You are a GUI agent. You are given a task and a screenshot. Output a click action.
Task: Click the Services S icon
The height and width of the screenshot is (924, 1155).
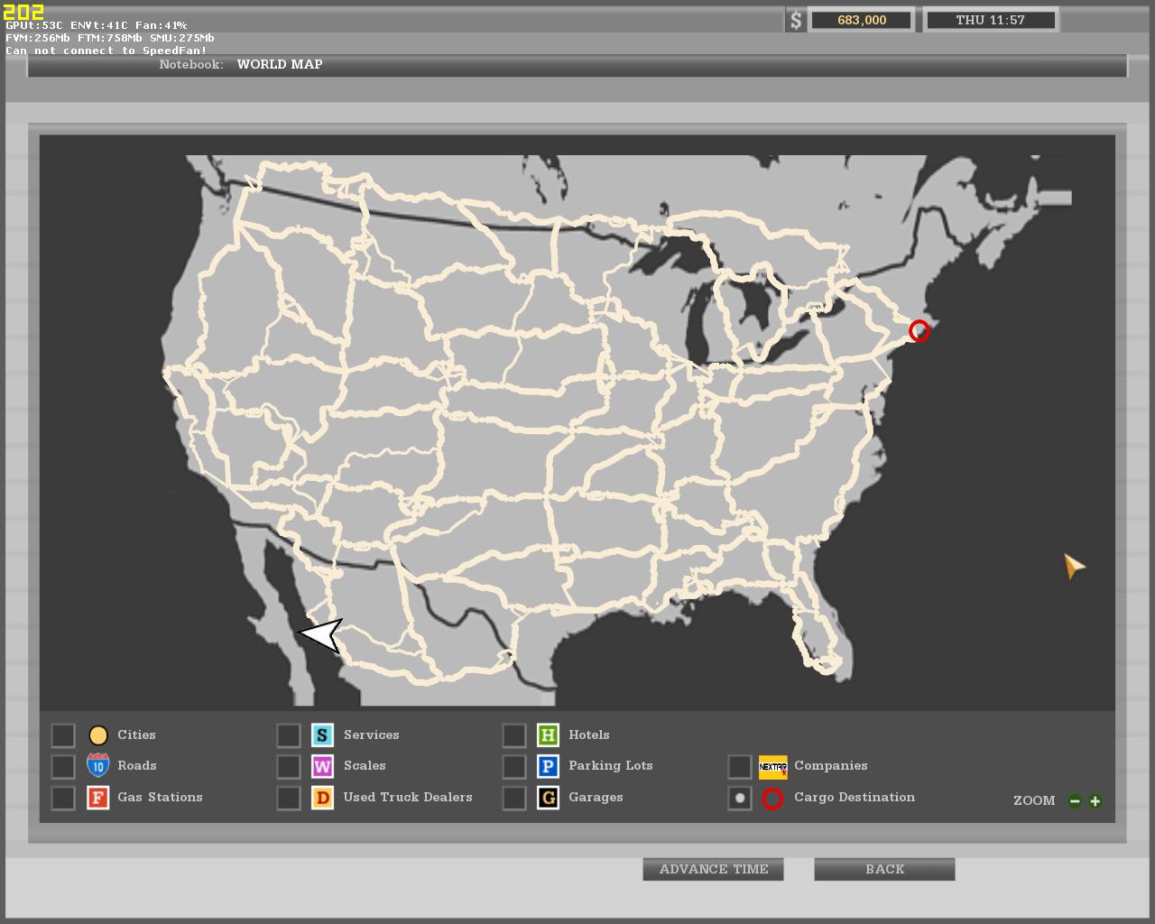tap(322, 735)
